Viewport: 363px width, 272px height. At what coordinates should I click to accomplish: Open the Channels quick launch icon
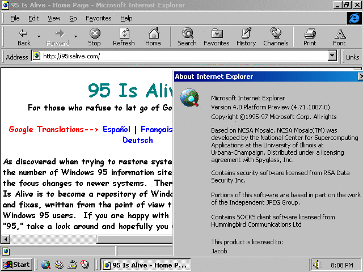85,265
